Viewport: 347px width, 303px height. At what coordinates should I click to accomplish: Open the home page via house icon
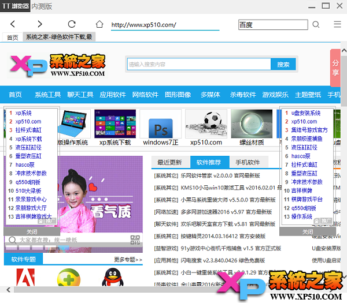pyautogui.click(x=99, y=24)
